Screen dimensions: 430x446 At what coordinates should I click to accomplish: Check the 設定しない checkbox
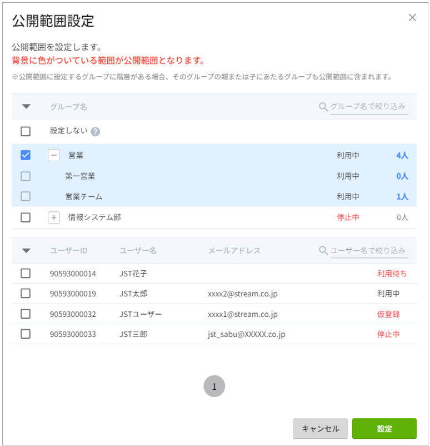[26, 131]
